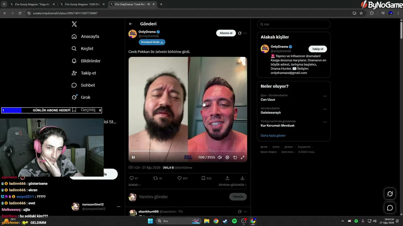Open the Windows Start menu
Screen dimensions: 403x226
coord(150,221)
